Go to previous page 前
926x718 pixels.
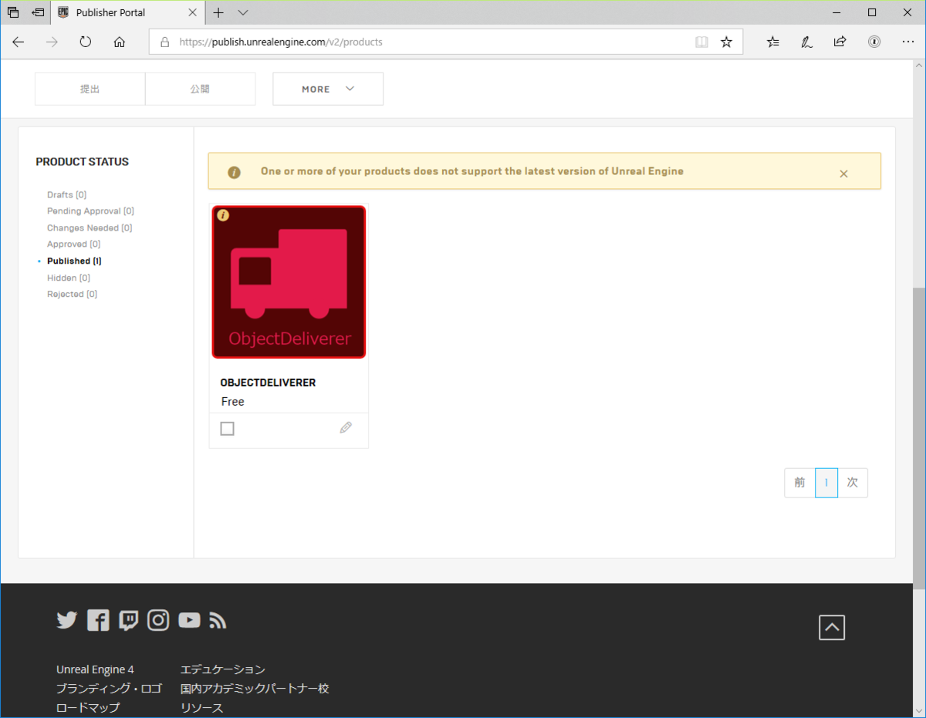(799, 483)
